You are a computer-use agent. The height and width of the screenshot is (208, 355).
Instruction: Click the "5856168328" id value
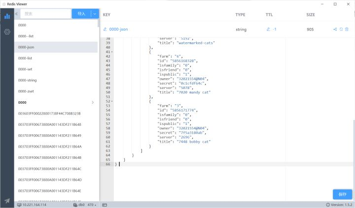183,61
